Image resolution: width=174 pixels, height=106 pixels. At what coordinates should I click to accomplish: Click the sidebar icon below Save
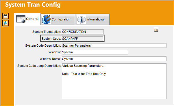pos(5,23)
